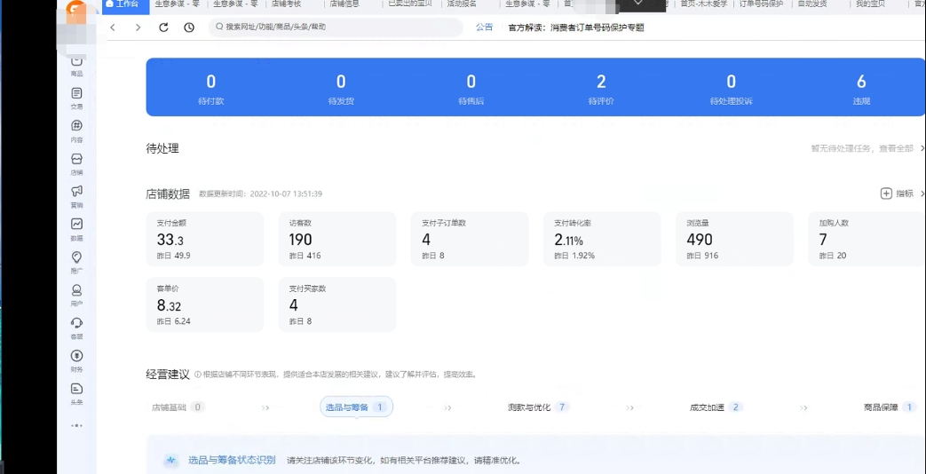The image size is (926, 474).
Task: Click the 内容 (Content) sidebar icon
Action: click(x=77, y=127)
